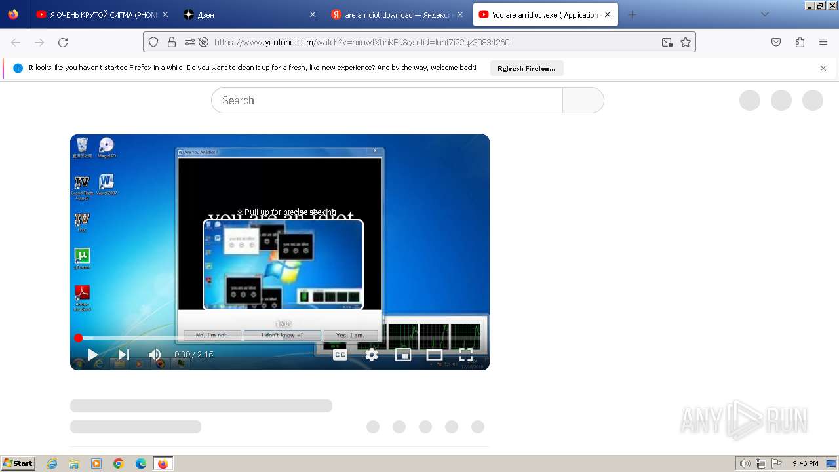Open video settings gear
Image resolution: width=839 pixels, height=472 pixels.
372,355
